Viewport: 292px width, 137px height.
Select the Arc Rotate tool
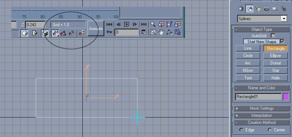pos(169,32)
